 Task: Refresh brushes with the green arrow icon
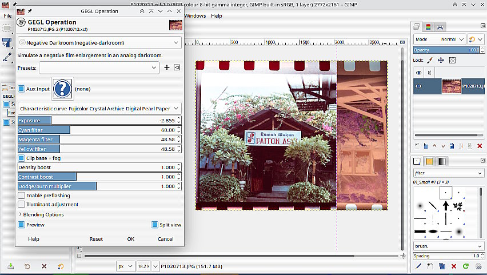click(466, 266)
